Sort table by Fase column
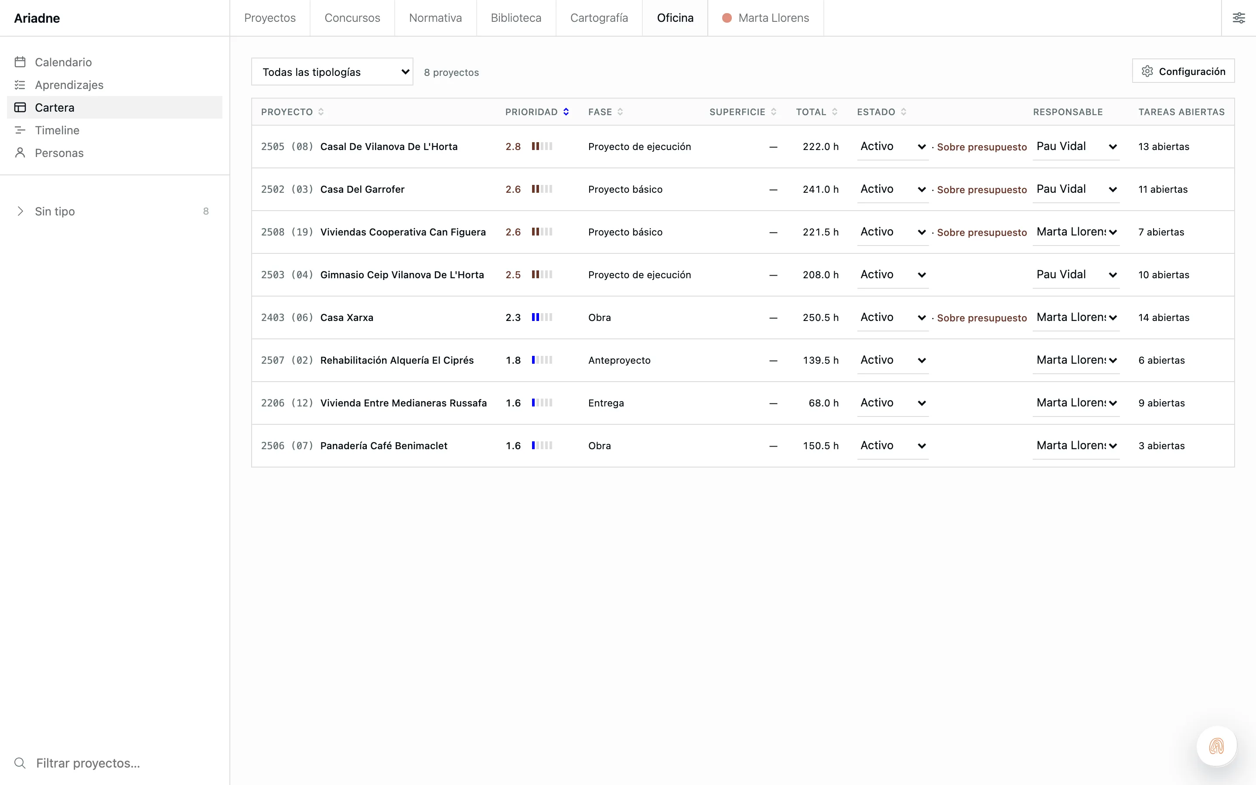The width and height of the screenshot is (1256, 785). click(605, 112)
